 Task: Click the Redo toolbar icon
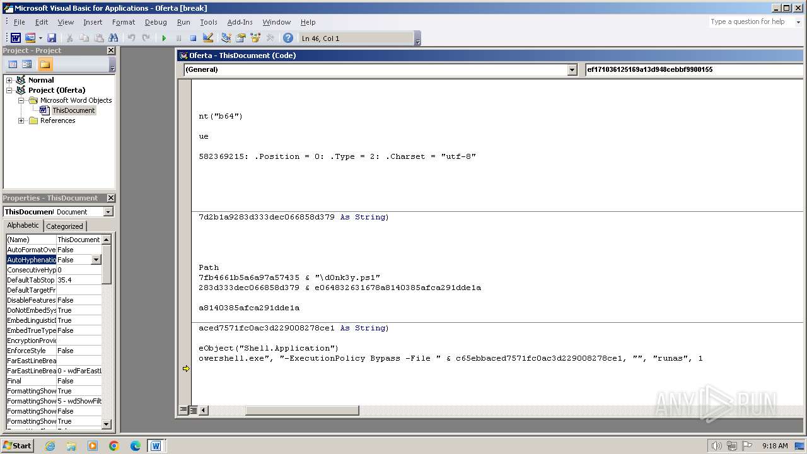146,38
